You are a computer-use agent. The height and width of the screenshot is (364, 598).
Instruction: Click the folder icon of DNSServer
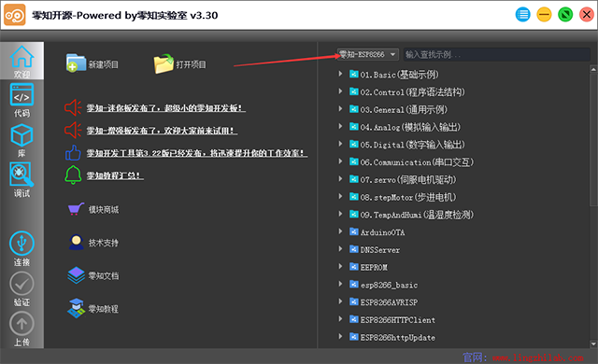tap(354, 249)
